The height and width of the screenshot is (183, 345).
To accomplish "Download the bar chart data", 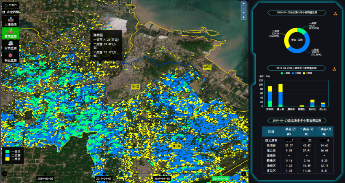I will pos(335,68).
